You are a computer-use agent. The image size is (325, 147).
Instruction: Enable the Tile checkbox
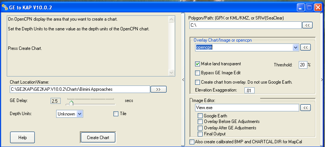point(116,114)
